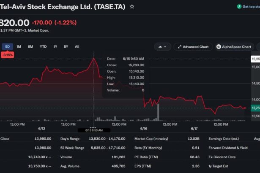Click the 6/15 9:50 AM crosshair date label
Image resolution: width=260 pixels, height=173 pixels.
[94, 130]
